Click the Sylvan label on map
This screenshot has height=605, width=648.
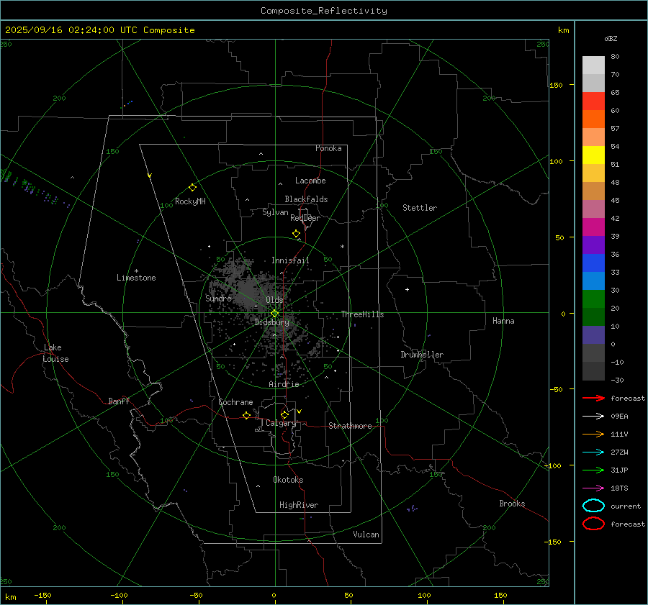[x=275, y=212]
